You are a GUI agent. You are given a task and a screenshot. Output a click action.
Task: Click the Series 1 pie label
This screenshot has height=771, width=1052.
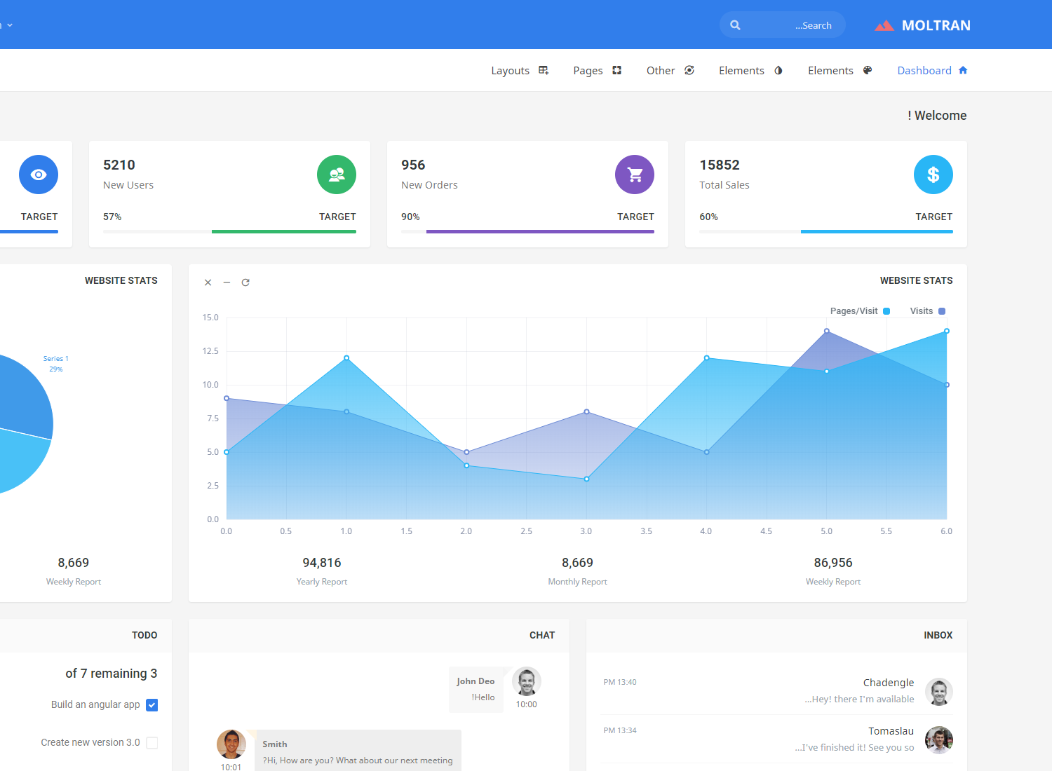56,363
